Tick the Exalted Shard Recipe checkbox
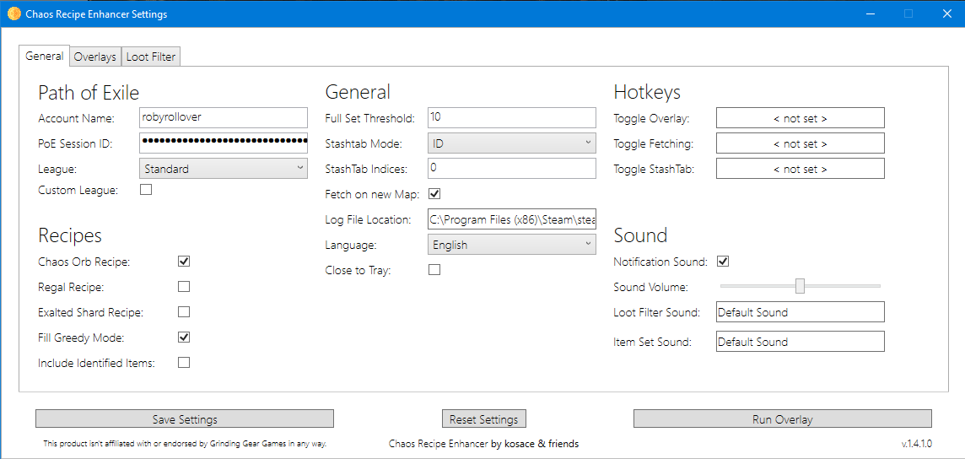Viewport: 965px width, 459px height. (183, 312)
